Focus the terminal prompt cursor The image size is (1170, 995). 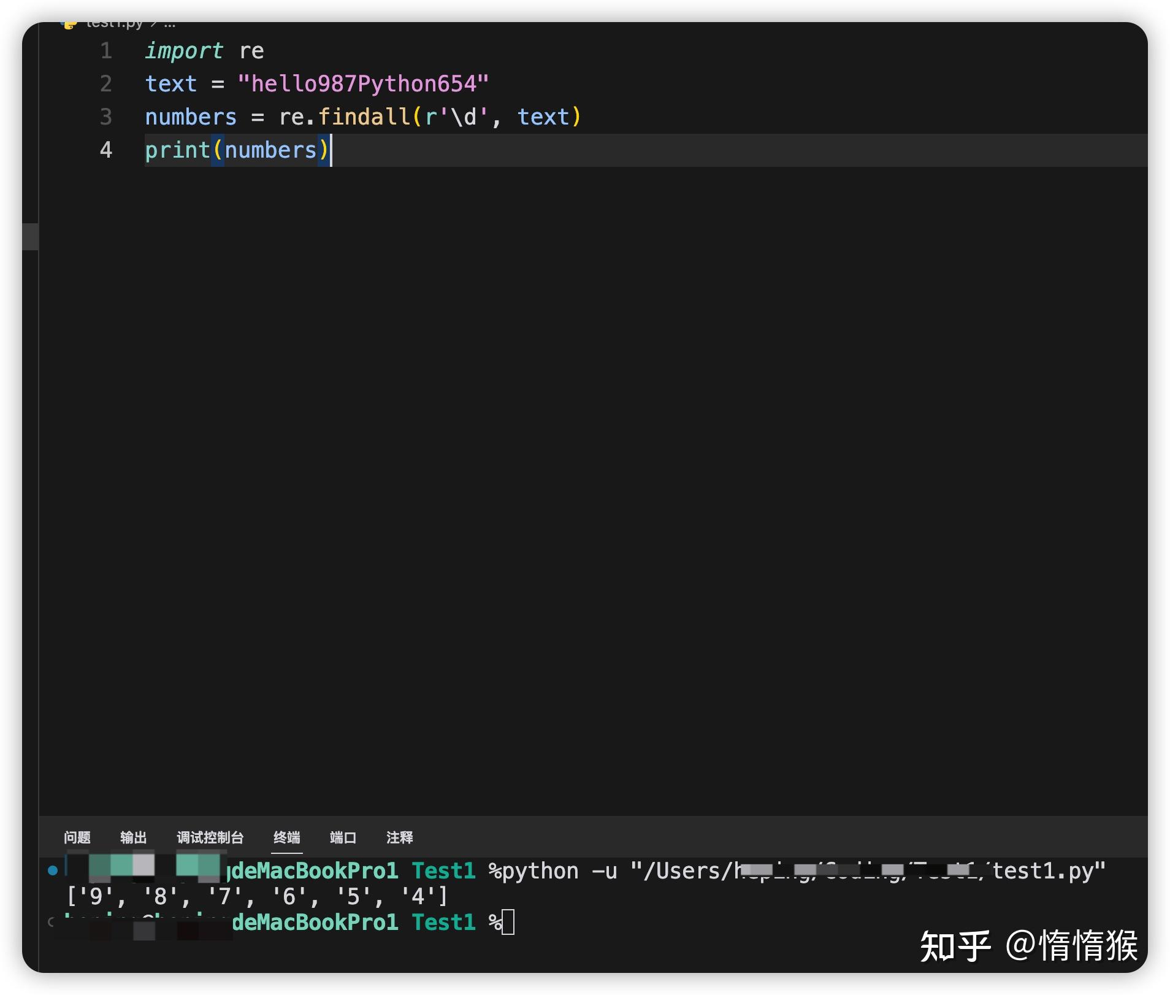(508, 922)
